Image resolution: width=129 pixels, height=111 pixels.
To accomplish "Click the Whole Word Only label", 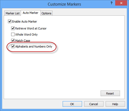I will (x=26, y=35).
